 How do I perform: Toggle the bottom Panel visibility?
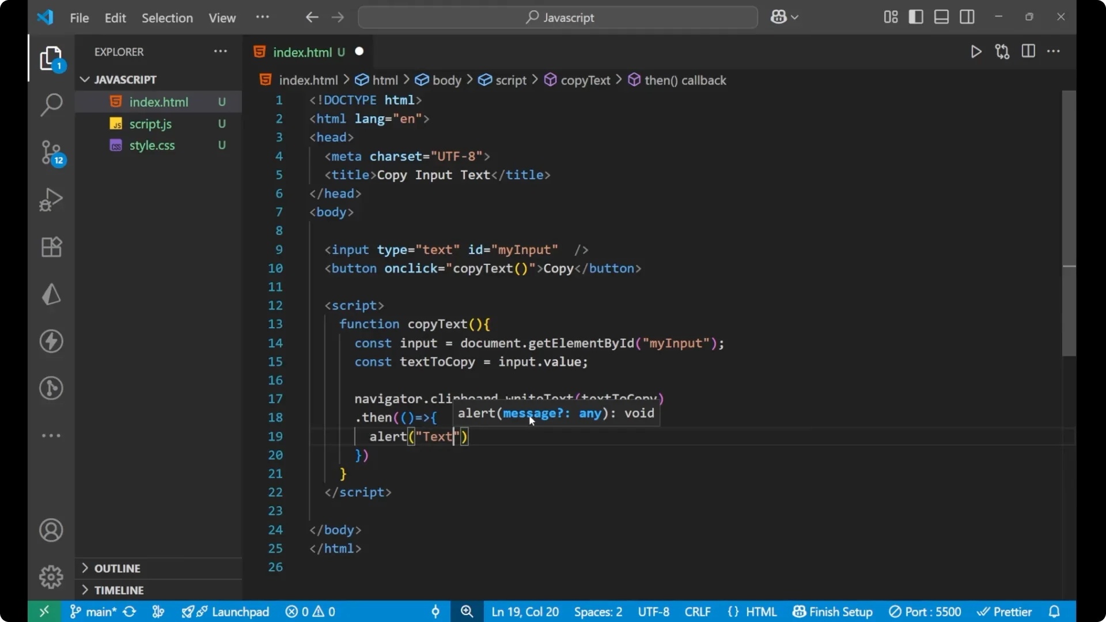coord(941,17)
